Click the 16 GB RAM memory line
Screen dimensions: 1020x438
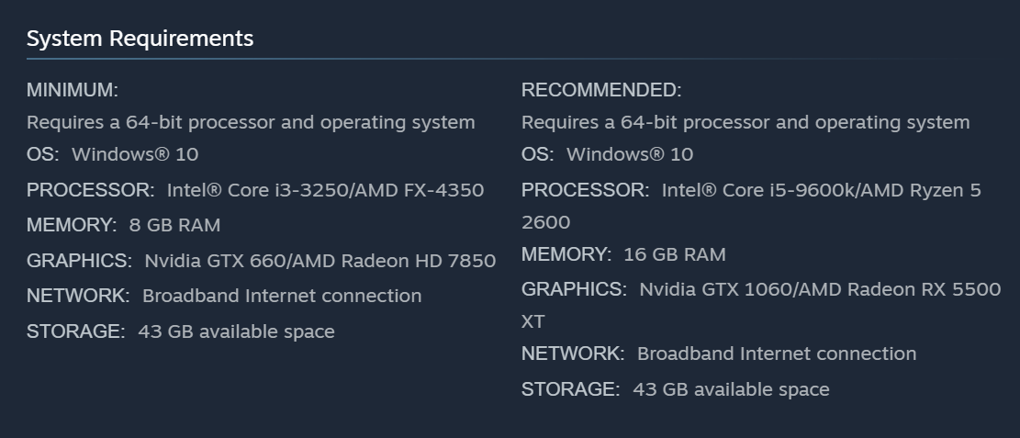pos(623,254)
